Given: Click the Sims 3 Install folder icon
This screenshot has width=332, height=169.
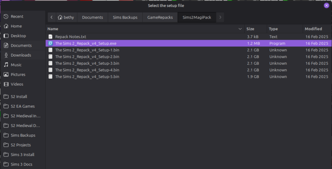Looking at the screenshot, I should pos(6,155).
